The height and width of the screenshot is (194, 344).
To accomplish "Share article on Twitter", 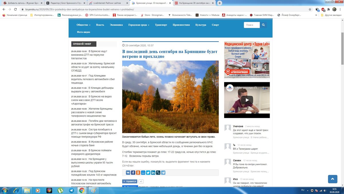I will click(148, 172).
